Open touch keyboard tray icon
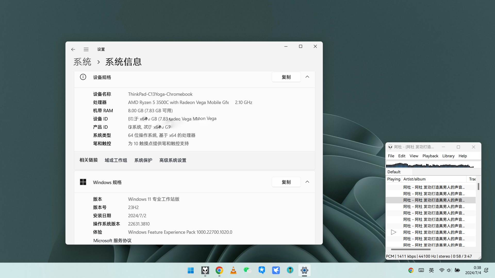 [x=421, y=270]
